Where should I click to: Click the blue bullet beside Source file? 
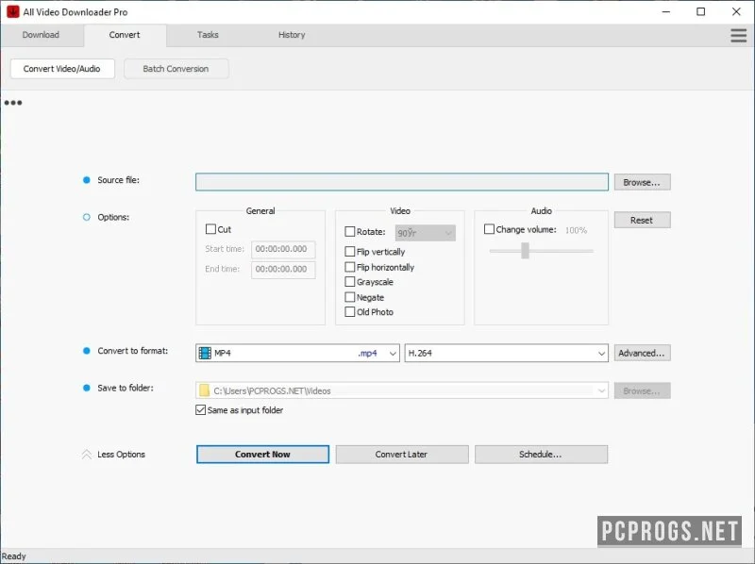tap(87, 180)
